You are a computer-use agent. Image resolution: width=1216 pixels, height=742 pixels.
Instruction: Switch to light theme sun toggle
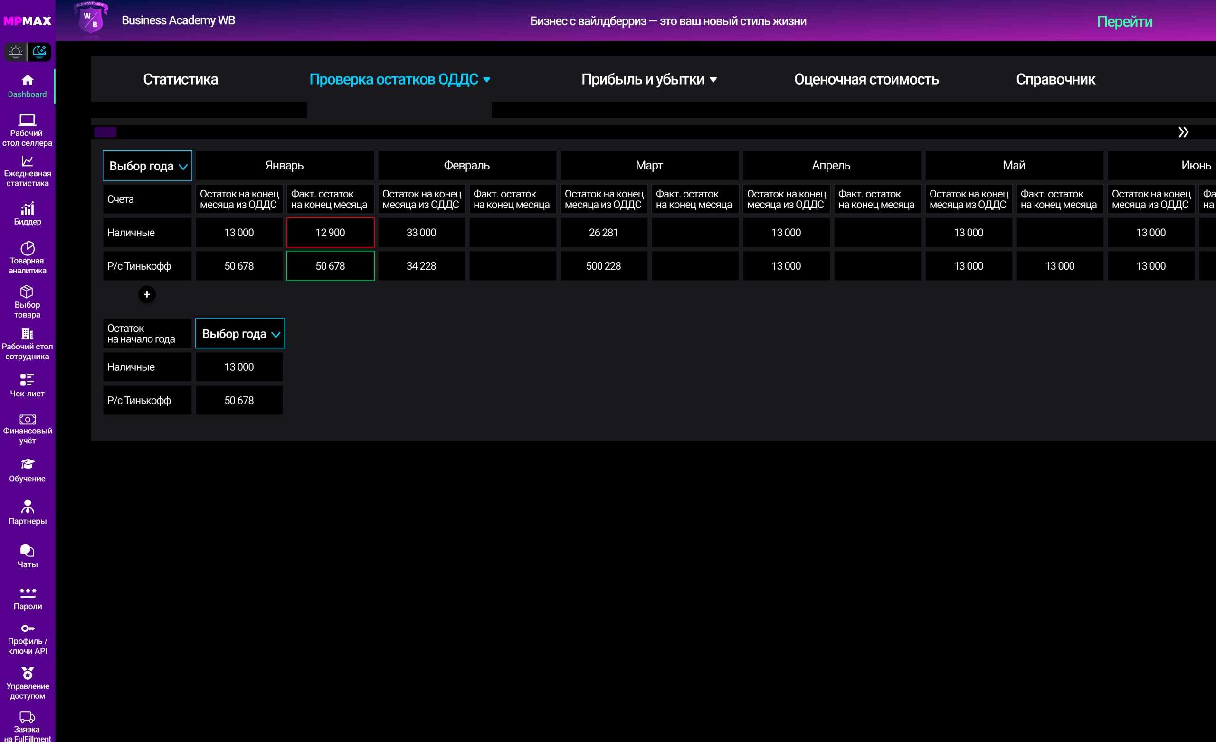pyautogui.click(x=16, y=52)
